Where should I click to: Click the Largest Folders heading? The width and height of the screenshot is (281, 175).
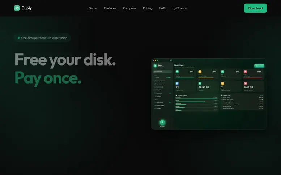pyautogui.click(x=182, y=95)
